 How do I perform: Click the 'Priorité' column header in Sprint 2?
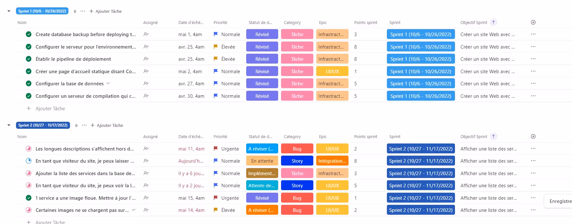point(220,136)
